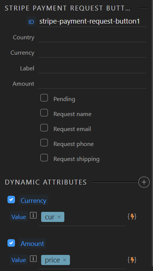Image resolution: width=153 pixels, height=271 pixels.
Task: Click the Dynamic Attributes section header
Action: coord(46,182)
